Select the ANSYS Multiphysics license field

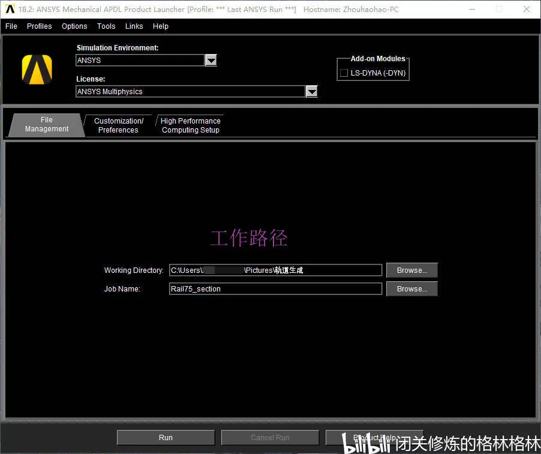tap(191, 91)
